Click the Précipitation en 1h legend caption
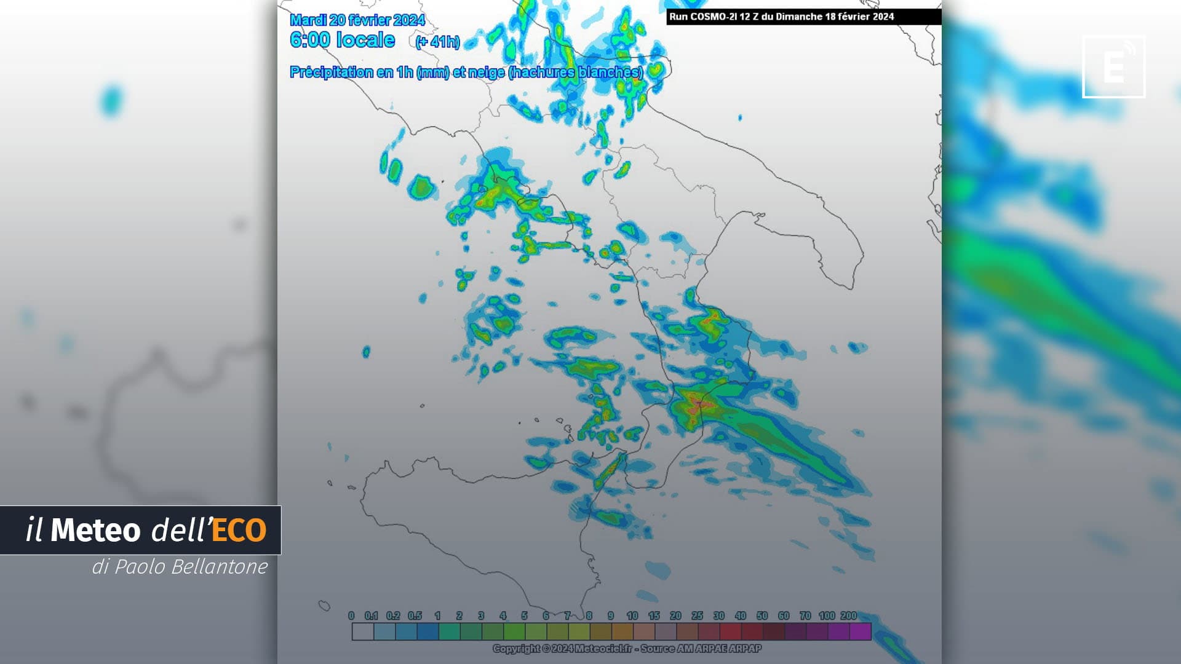Viewport: 1181px width, 664px height. (466, 72)
